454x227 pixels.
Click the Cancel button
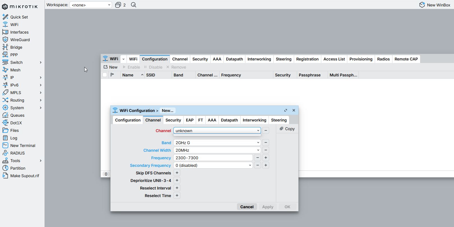[x=247, y=207]
